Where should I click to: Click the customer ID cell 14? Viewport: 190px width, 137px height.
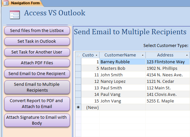point(90,94)
